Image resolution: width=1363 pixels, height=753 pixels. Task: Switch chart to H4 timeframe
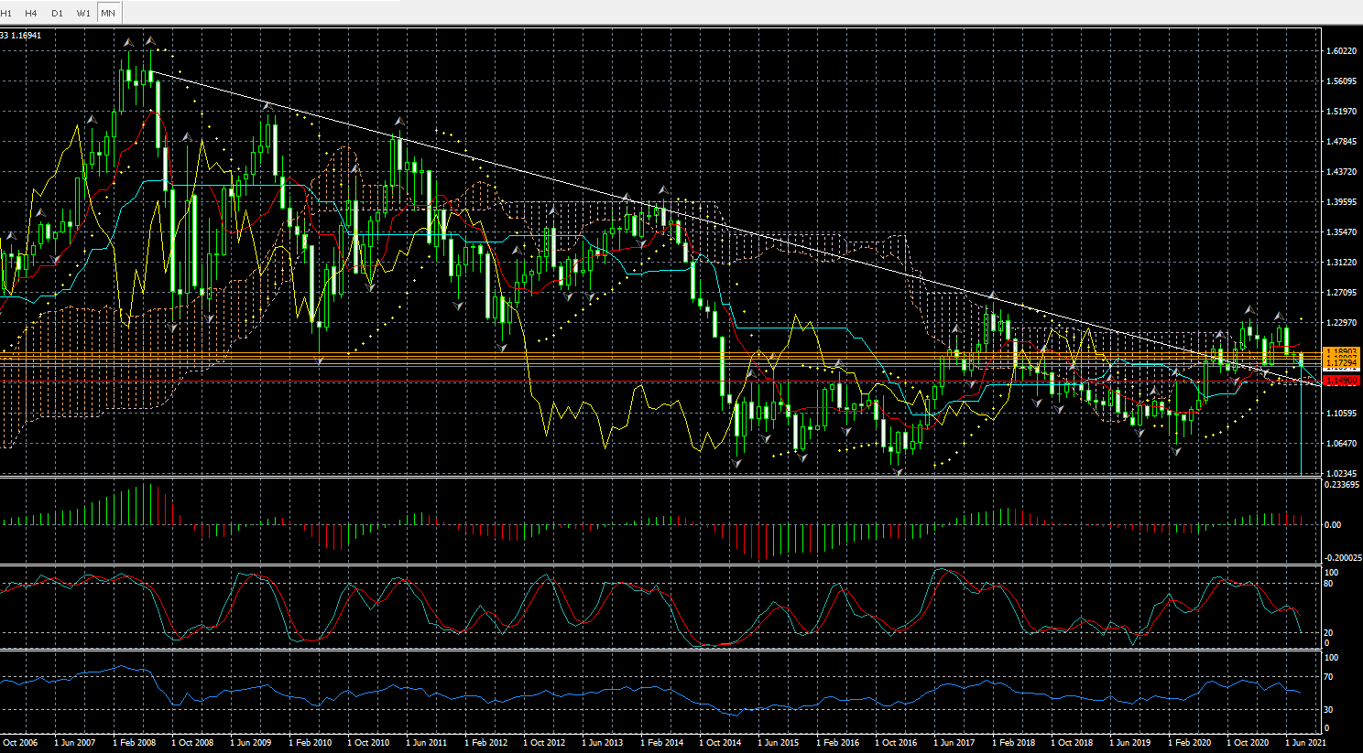31,13
